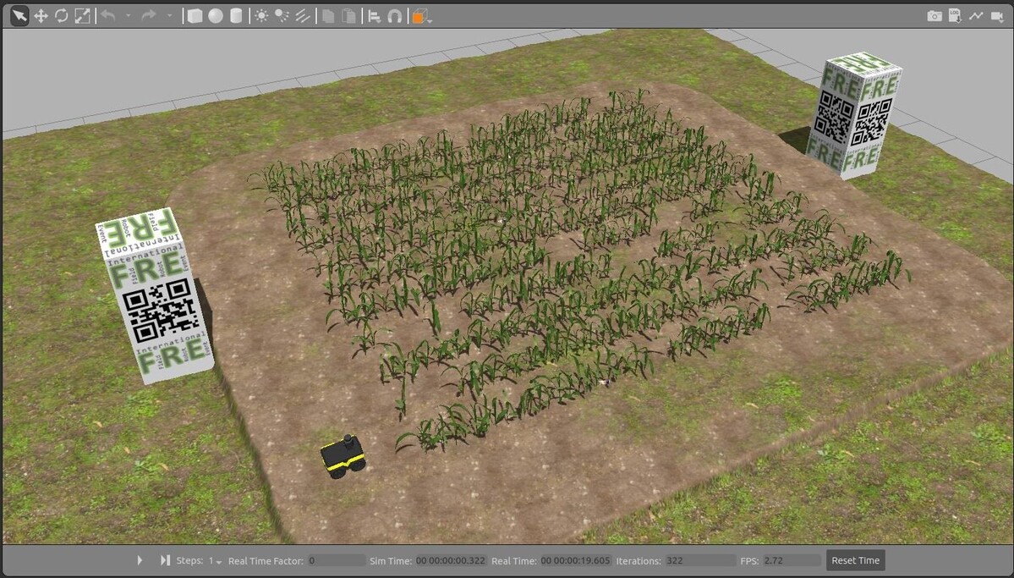Add a point light
Viewport: 1014px width, 578px height.
[x=261, y=16]
